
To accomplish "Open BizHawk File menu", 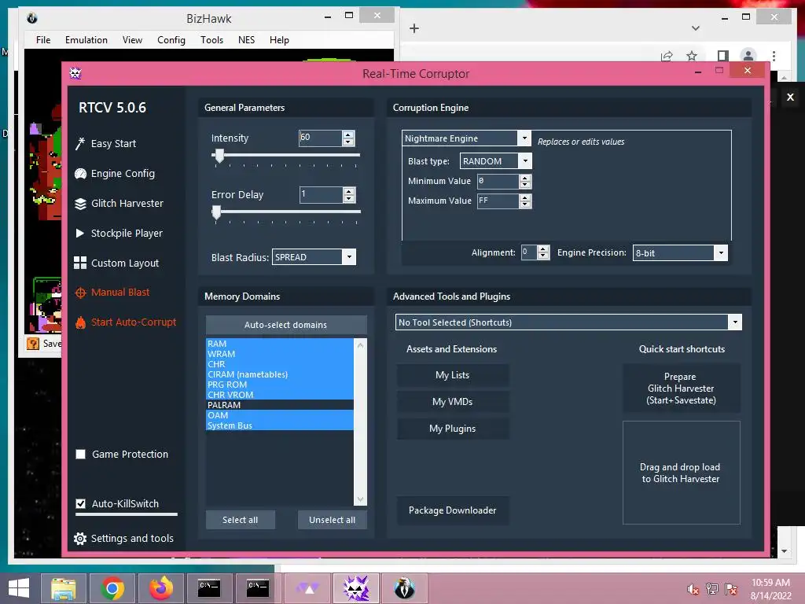I will pyautogui.click(x=43, y=40).
